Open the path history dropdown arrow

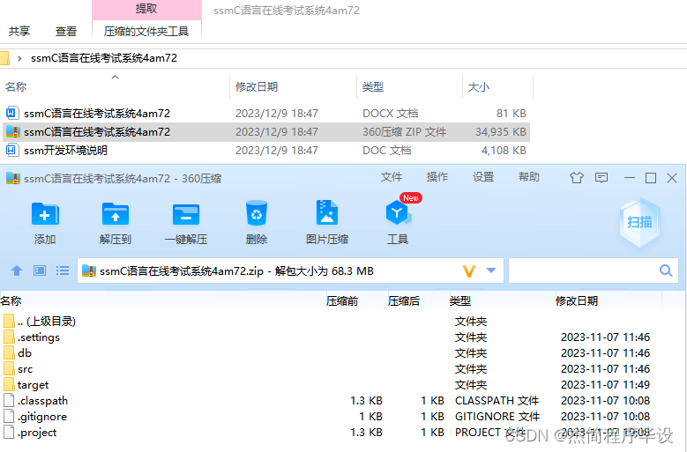[x=491, y=270]
